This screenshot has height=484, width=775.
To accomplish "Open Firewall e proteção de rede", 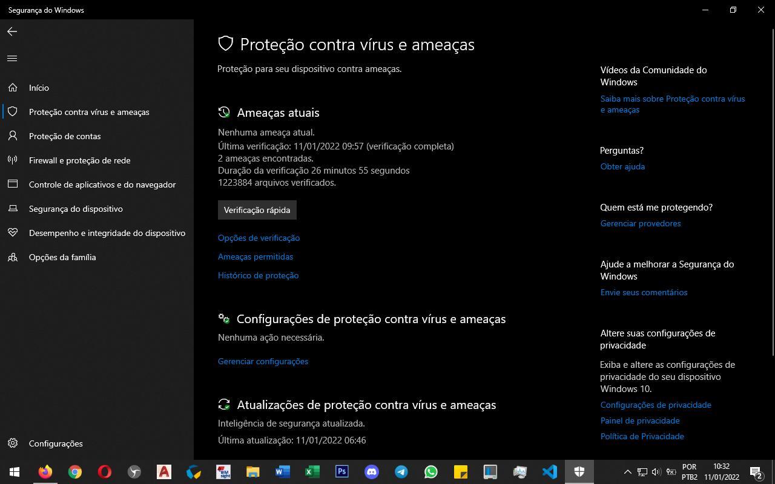I will pos(97,160).
